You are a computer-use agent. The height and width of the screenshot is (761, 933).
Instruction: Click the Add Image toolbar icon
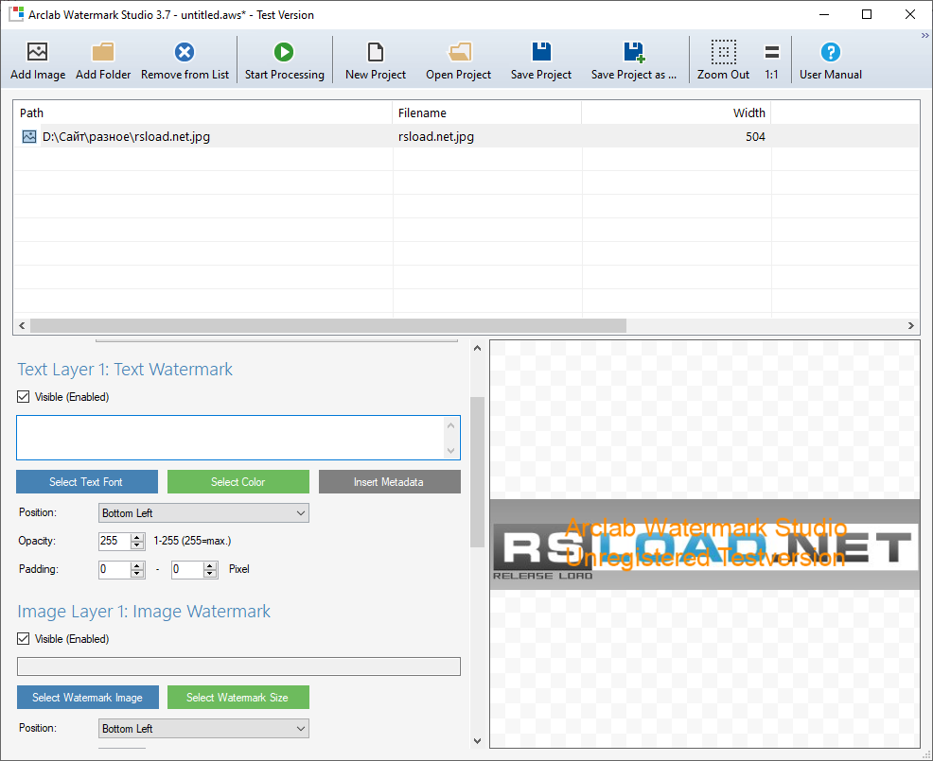tap(38, 52)
